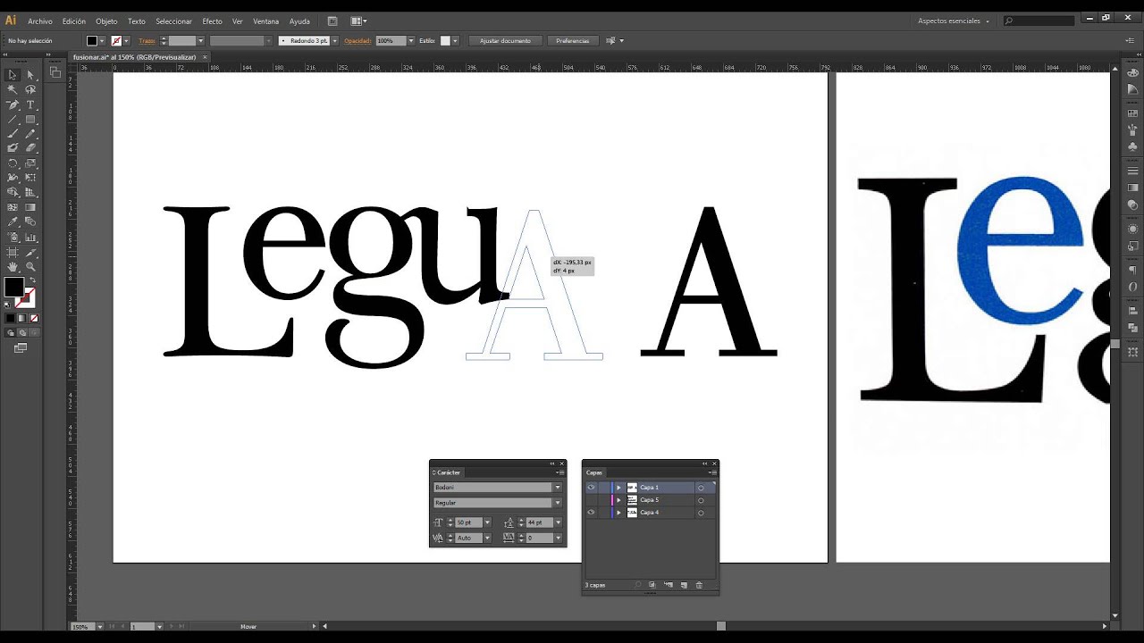1144x643 pixels.
Task: Click Trazo stroke link
Action: [x=147, y=41]
